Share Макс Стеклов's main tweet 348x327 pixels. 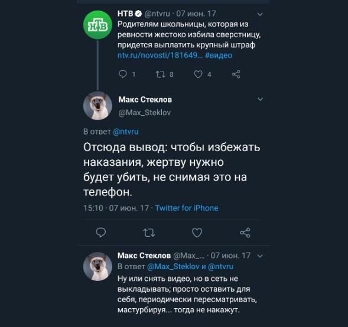click(x=245, y=233)
